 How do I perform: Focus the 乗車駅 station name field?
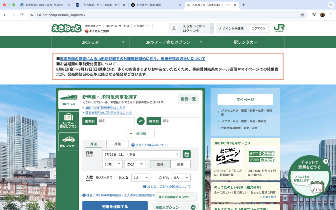click(116, 121)
